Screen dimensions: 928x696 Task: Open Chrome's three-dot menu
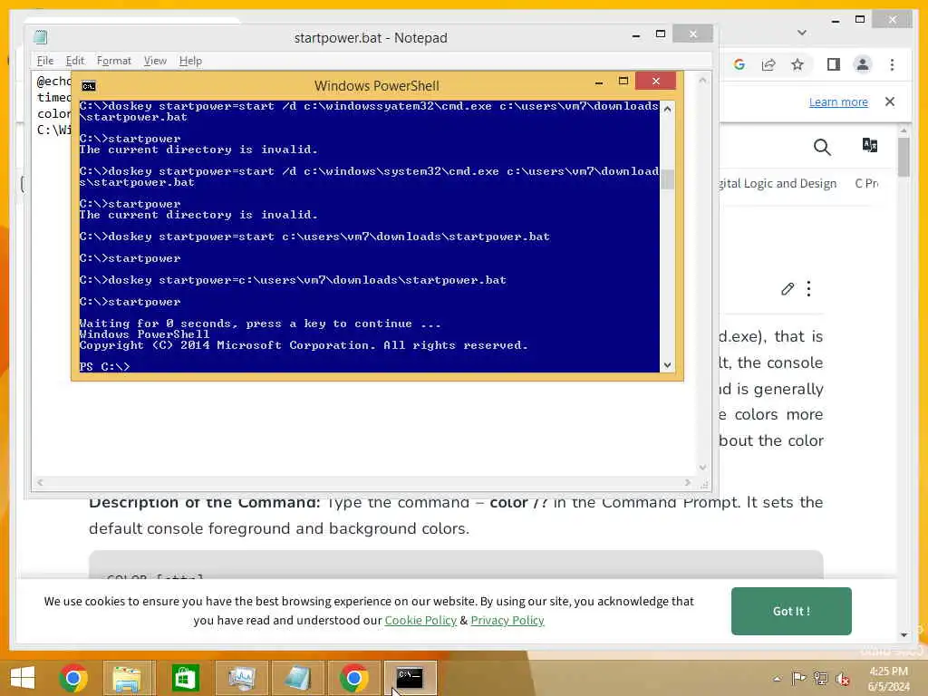[892, 64]
